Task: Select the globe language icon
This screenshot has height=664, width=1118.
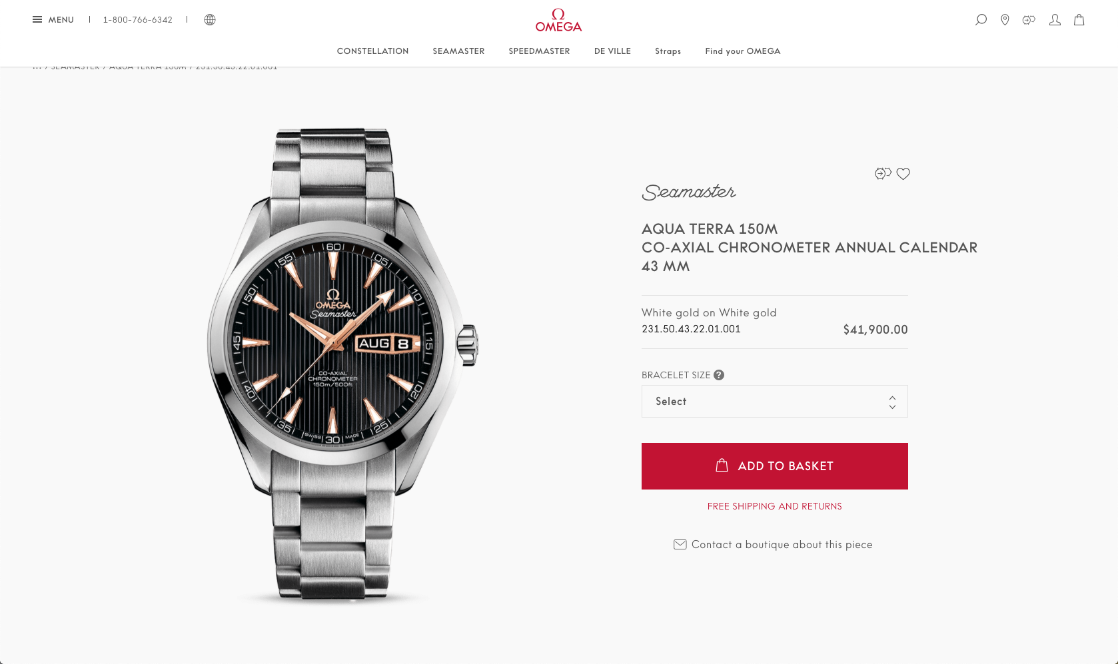Action: tap(210, 20)
